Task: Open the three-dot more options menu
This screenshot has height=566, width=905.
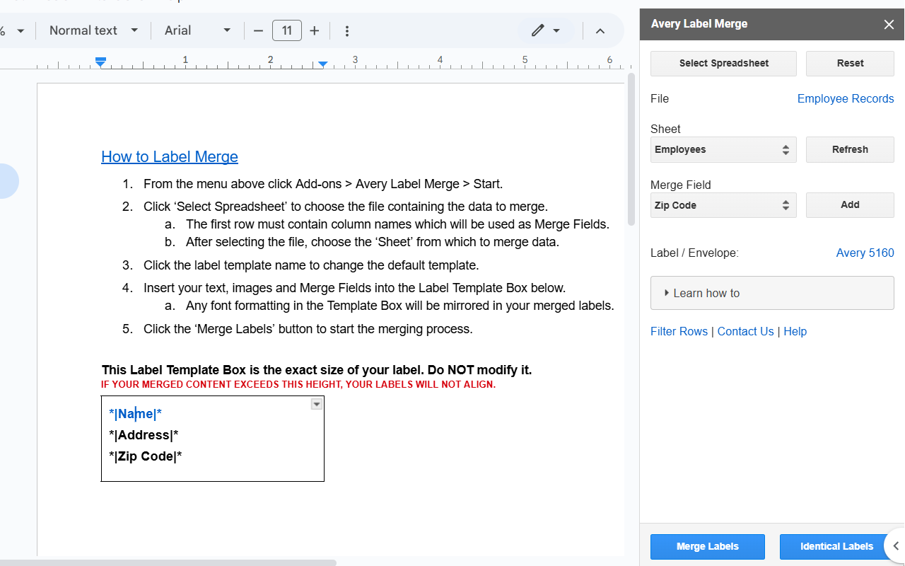Action: click(347, 31)
